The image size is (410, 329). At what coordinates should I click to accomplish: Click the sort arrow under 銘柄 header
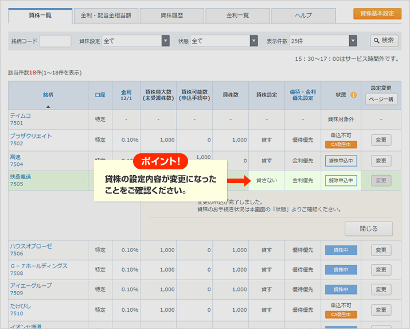click(x=48, y=106)
